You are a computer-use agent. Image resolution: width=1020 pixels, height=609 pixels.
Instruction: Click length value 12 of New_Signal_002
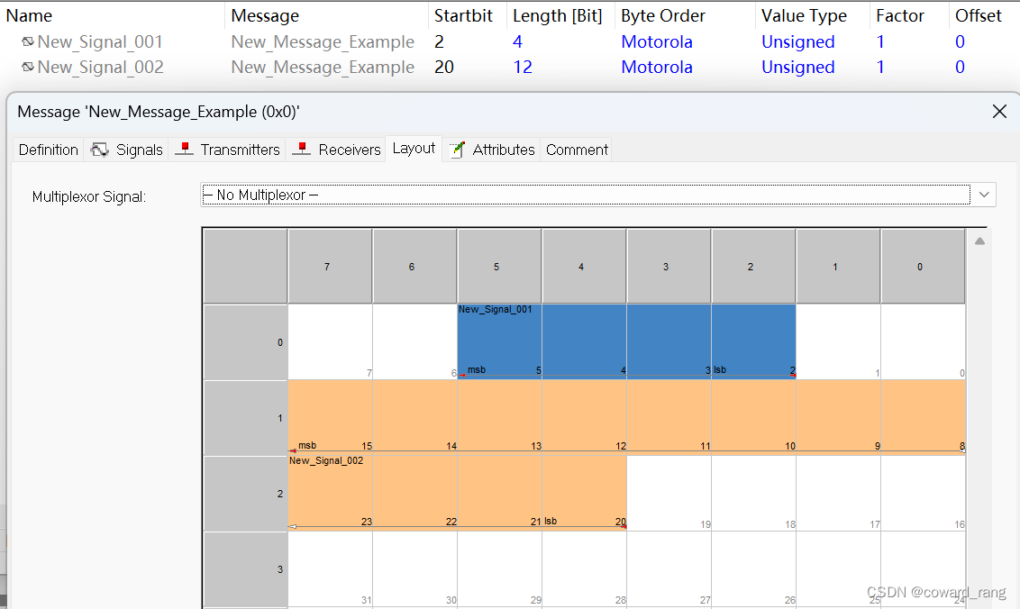point(523,67)
